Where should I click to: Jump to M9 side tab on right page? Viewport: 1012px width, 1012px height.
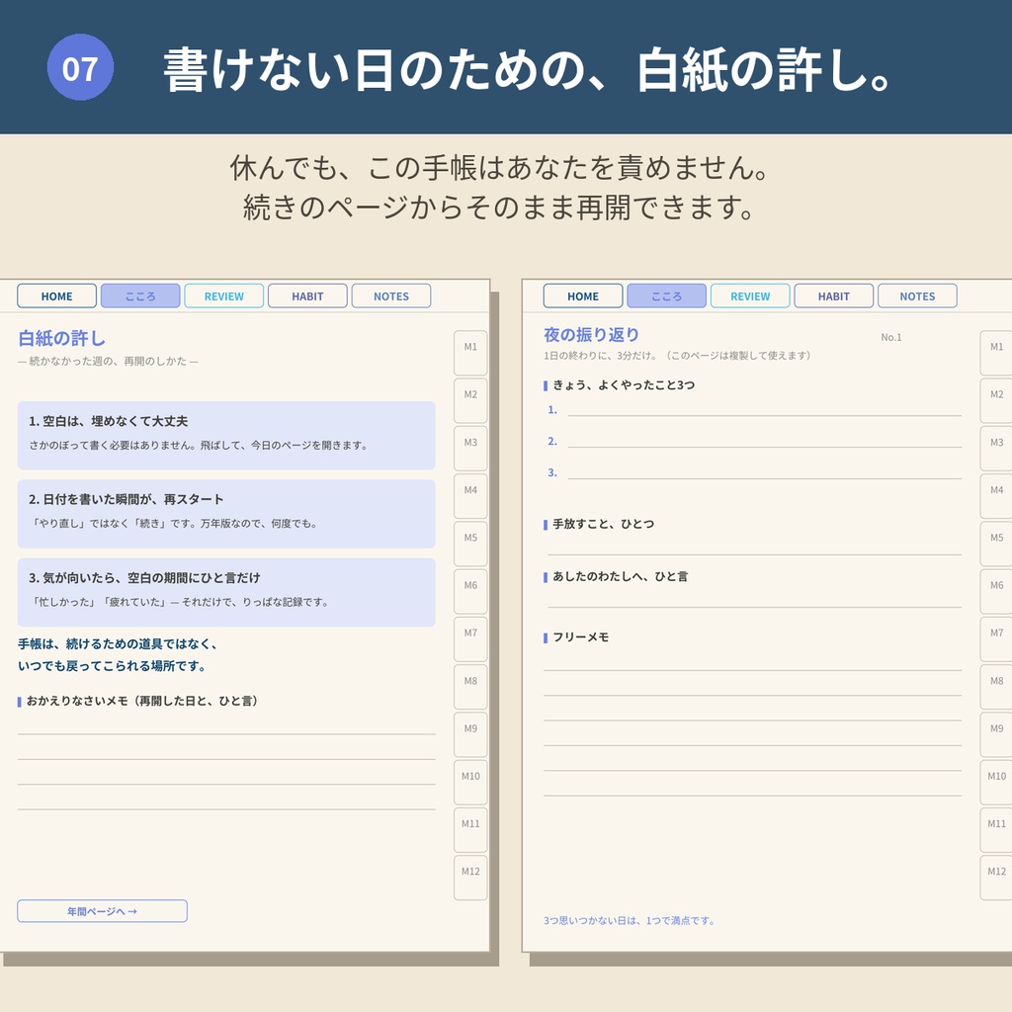[x=996, y=735]
